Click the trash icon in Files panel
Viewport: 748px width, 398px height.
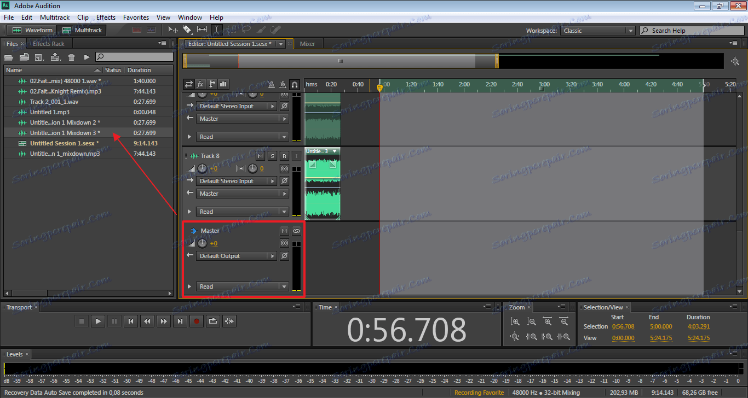[71, 57]
